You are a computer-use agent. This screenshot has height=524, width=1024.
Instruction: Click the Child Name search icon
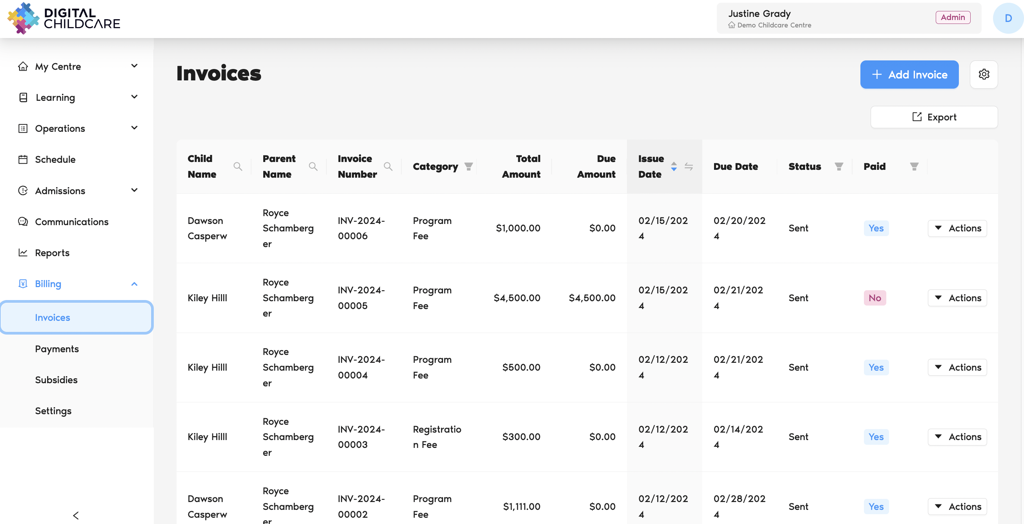[238, 166]
